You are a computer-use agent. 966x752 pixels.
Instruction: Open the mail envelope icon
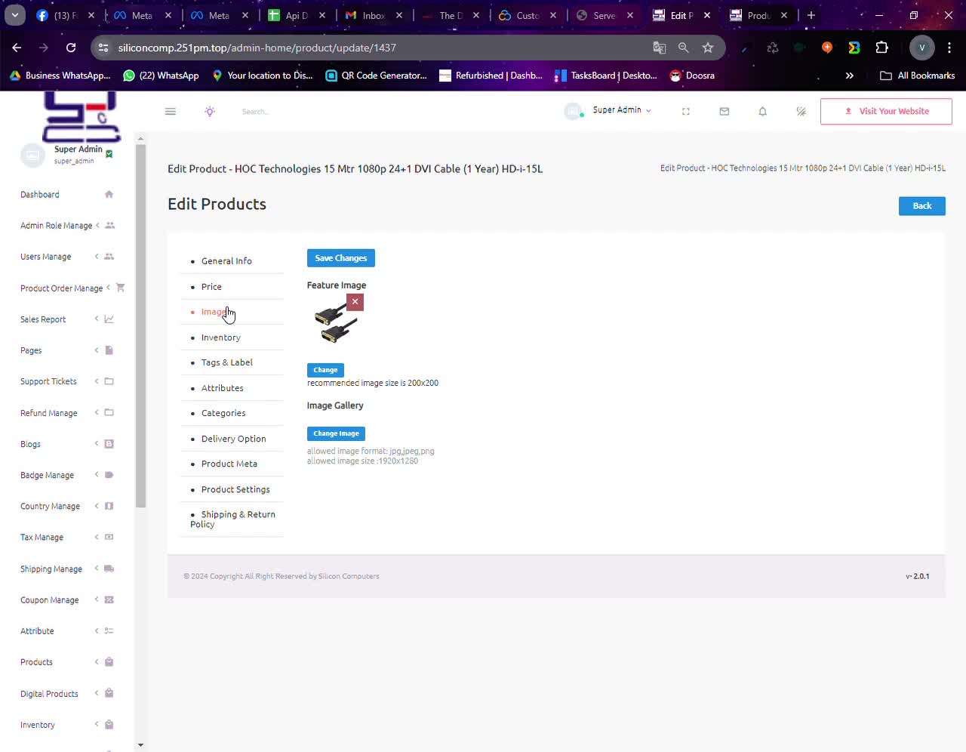[x=724, y=112]
